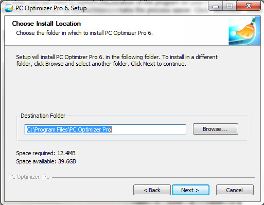This screenshot has height=205, width=264.
Task: Cancel the PC Optimizer Pro setup
Action: click(235, 190)
